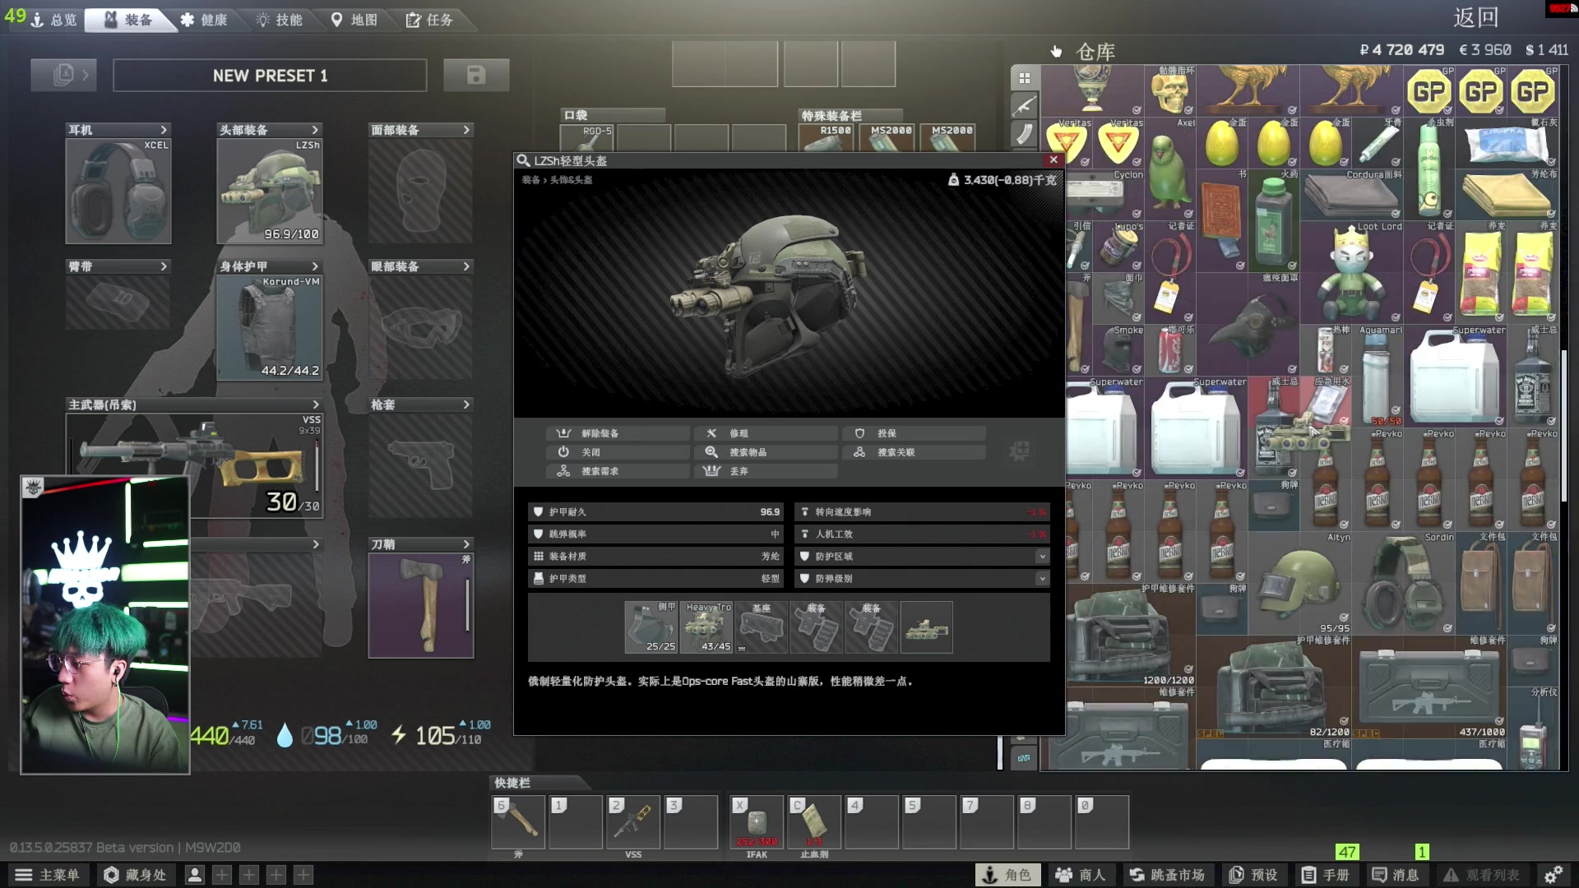
Task: Open 跳蚤市场 (flea market) in bottom bar
Action: tap(1166, 875)
